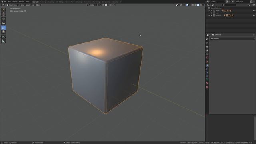Open the Add Modifier dropdown

[x=232, y=38]
